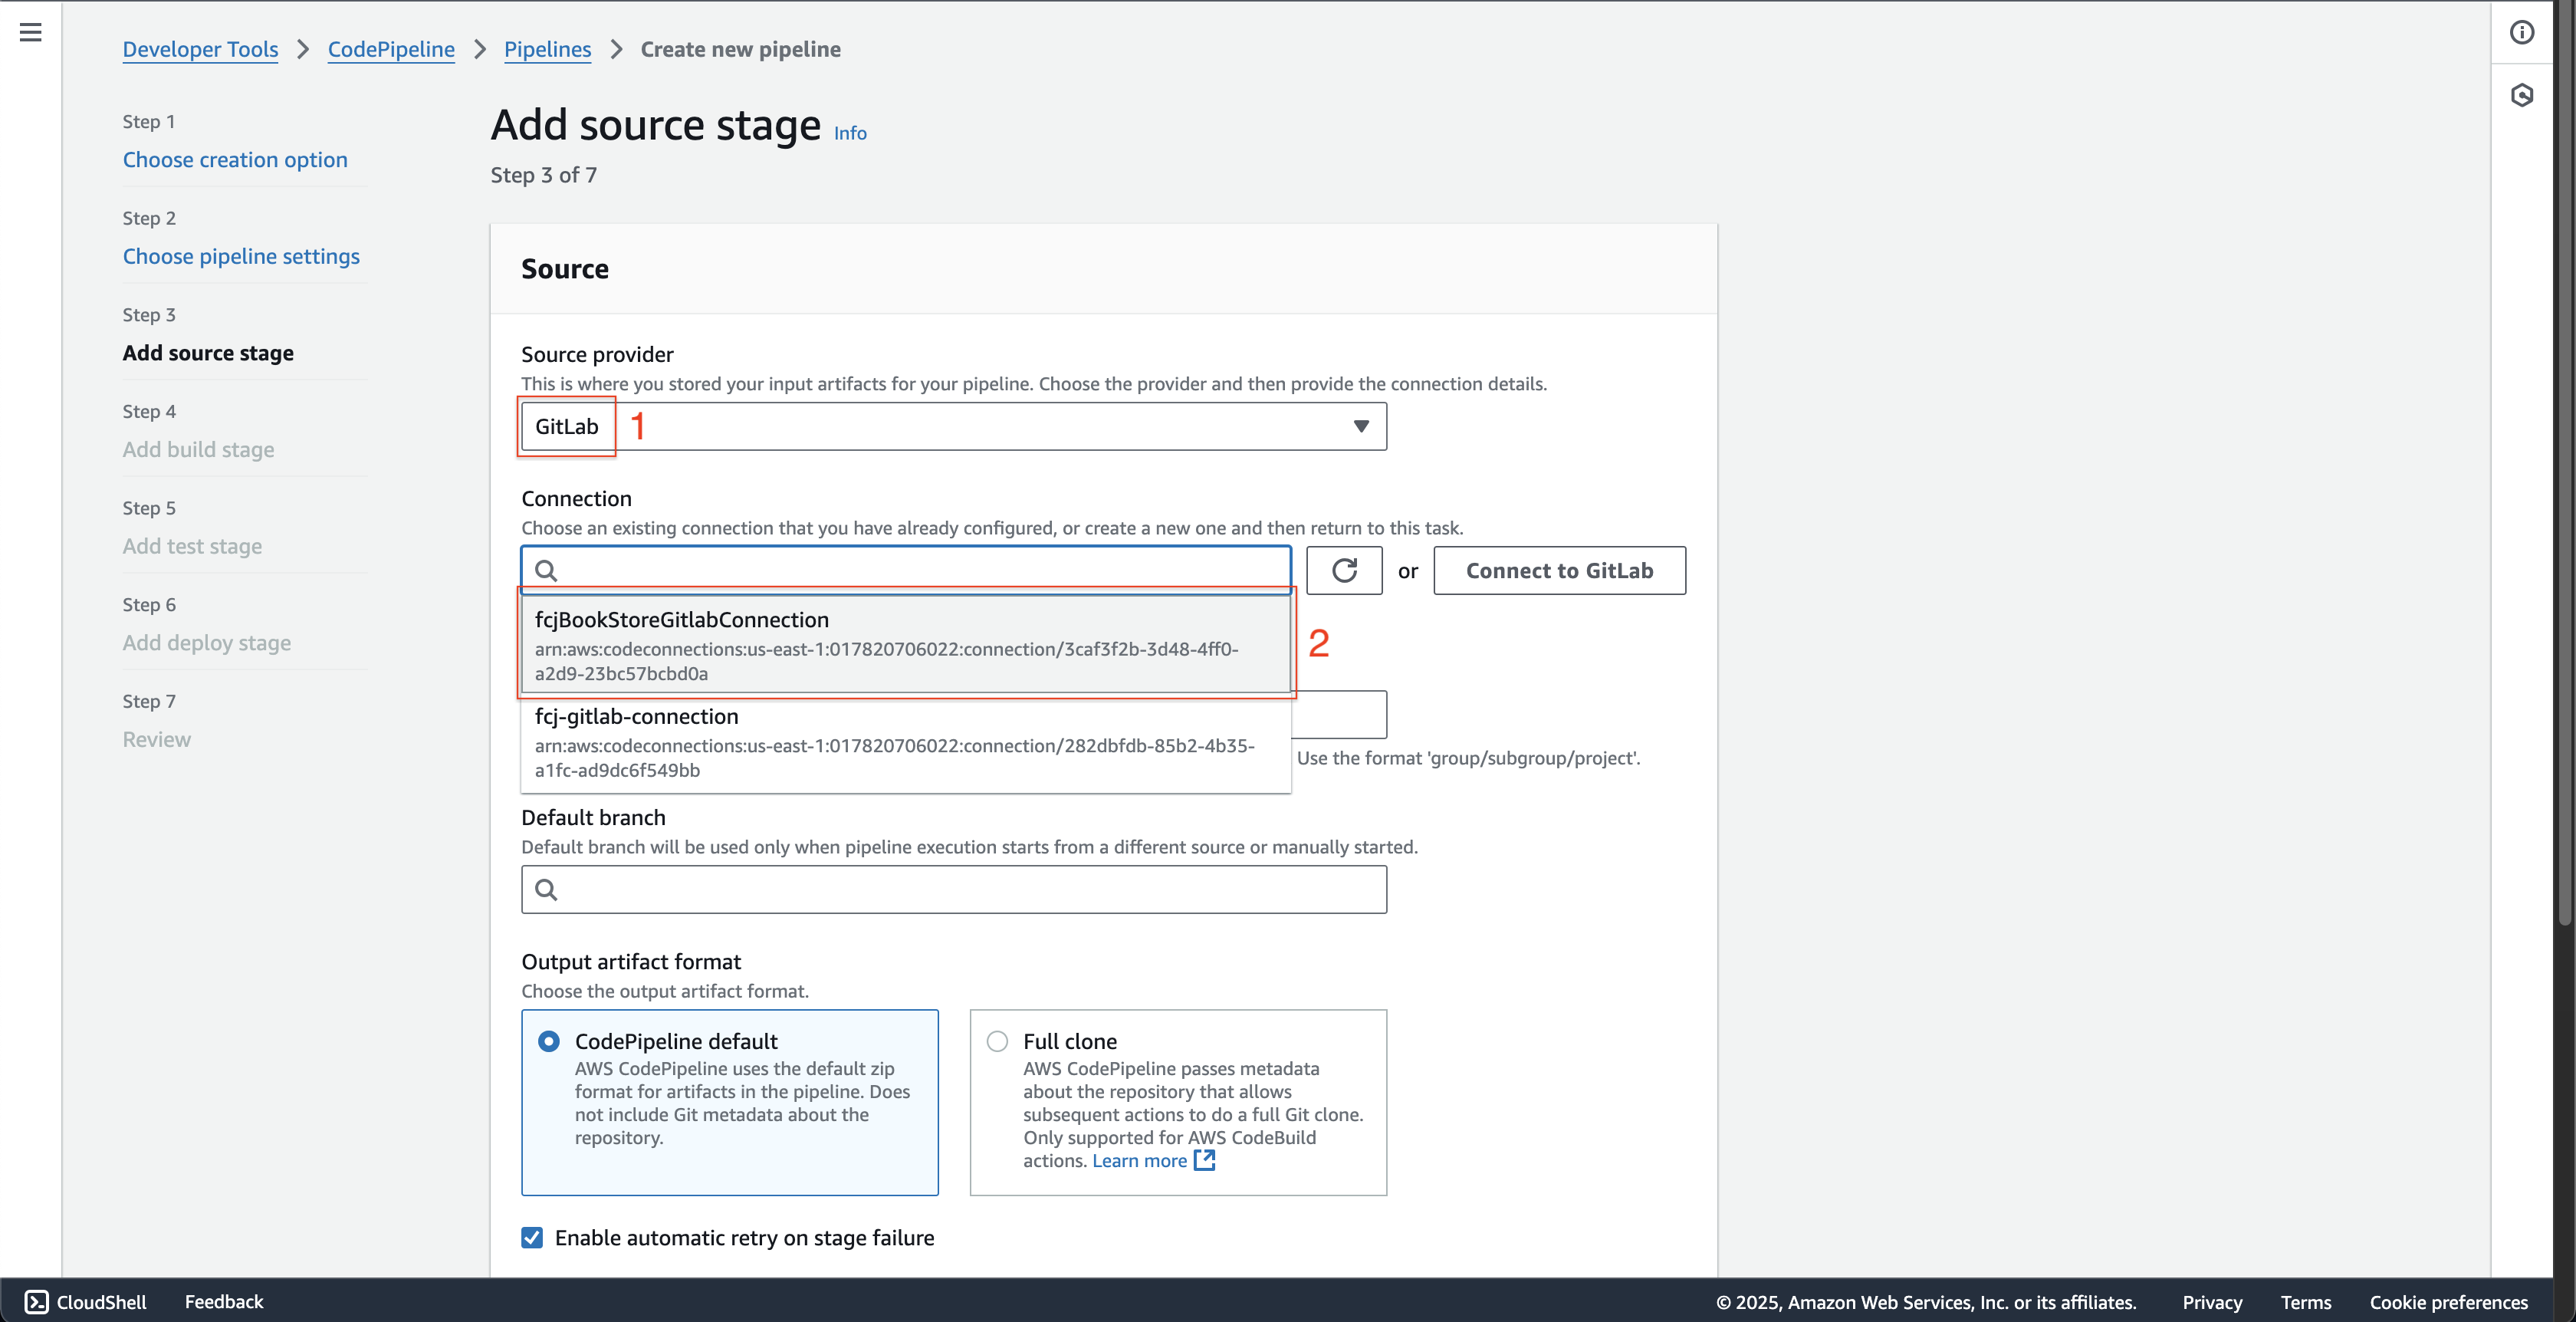2576x1322 pixels.
Task: Click the Connection search input field
Action: (x=906, y=570)
